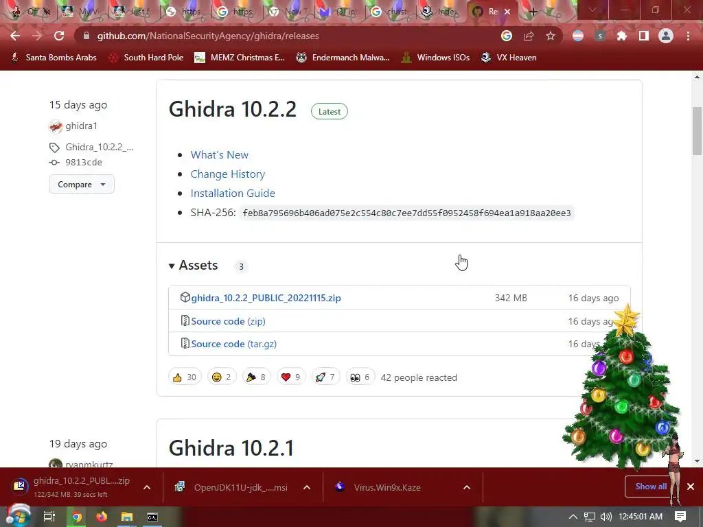703x527 pixels.
Task: Open Endermanch Malwa... bookmark
Action: point(343,58)
